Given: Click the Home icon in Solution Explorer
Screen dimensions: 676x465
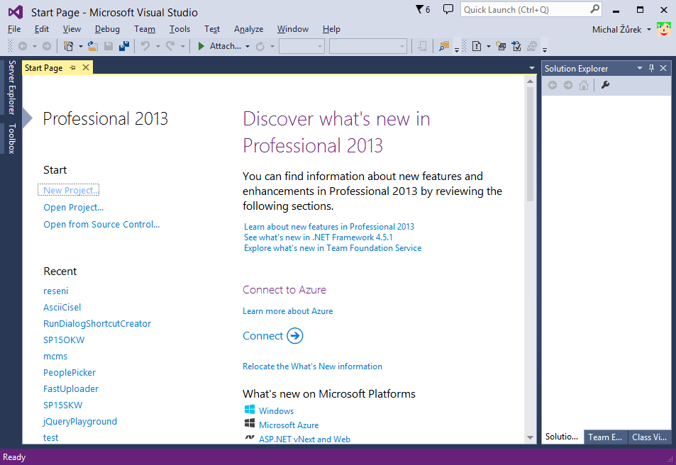Looking at the screenshot, I should [x=583, y=85].
